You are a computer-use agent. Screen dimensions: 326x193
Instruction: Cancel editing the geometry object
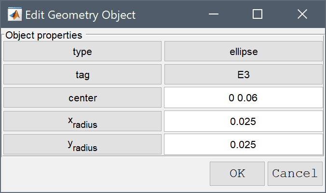(295, 173)
